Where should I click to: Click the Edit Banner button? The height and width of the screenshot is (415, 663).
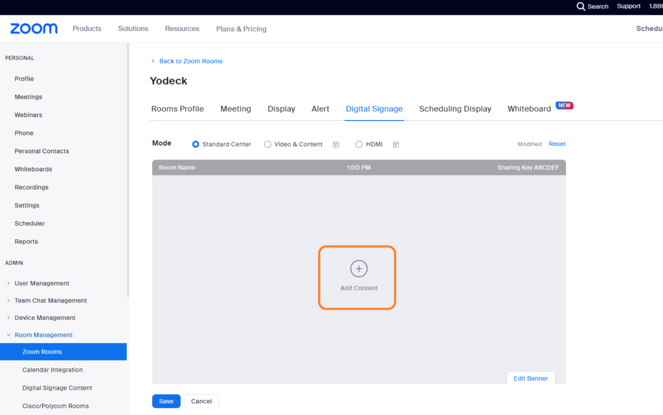coord(530,378)
